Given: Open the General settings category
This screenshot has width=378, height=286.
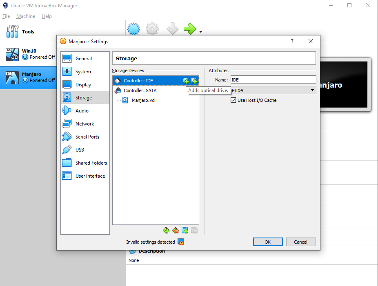Looking at the screenshot, I should coord(85,58).
